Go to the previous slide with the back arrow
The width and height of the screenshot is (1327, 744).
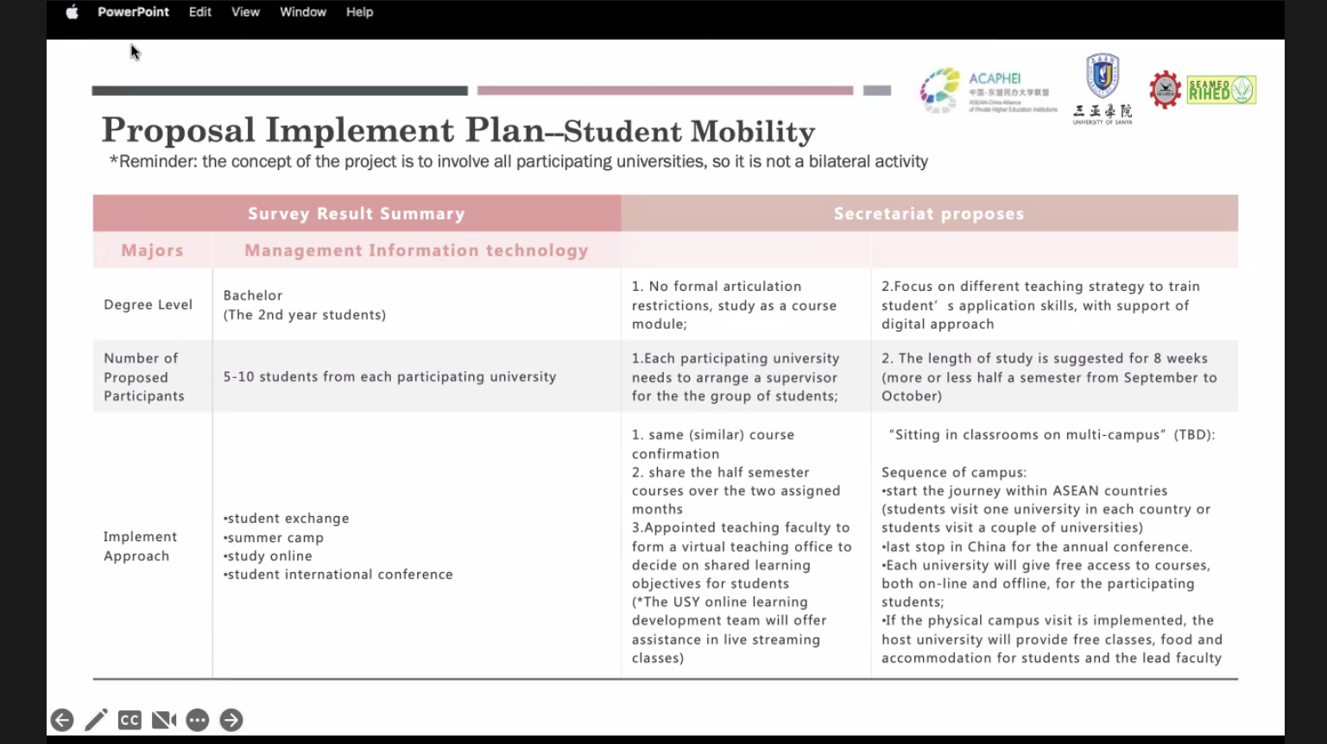pos(62,720)
